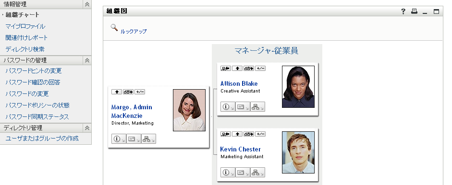Click the up-arrow icon on Allison Blake's card

237,68
